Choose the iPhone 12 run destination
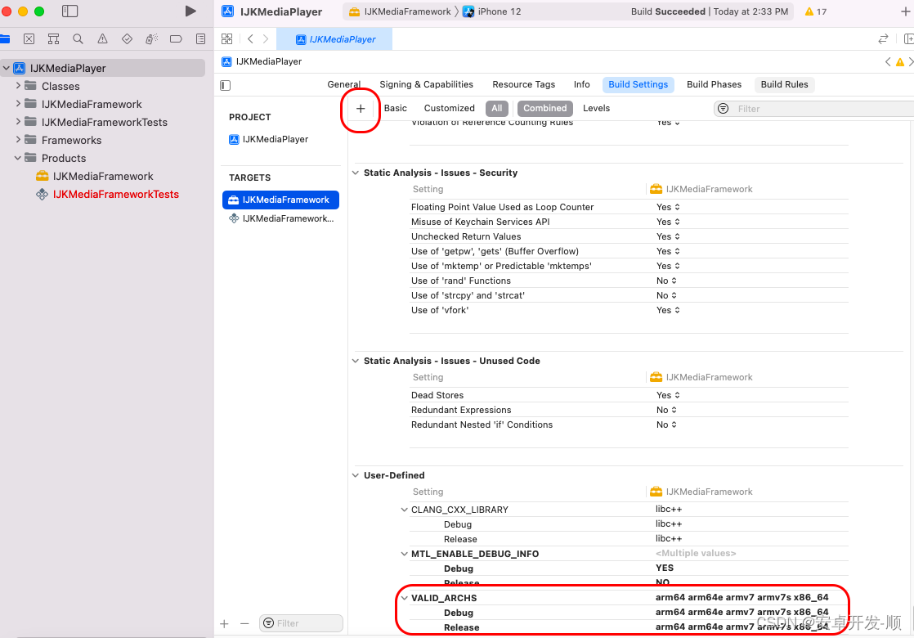Image resolution: width=914 pixels, height=638 pixels. 492,11
